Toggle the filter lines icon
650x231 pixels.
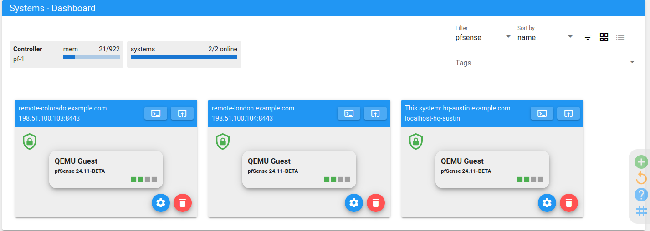coord(588,37)
